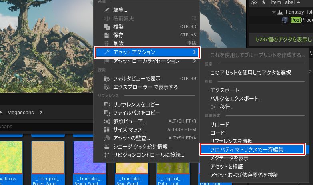Click the pencil icon beside 編集
Viewport: 313px width, 185px height.
[106, 10]
